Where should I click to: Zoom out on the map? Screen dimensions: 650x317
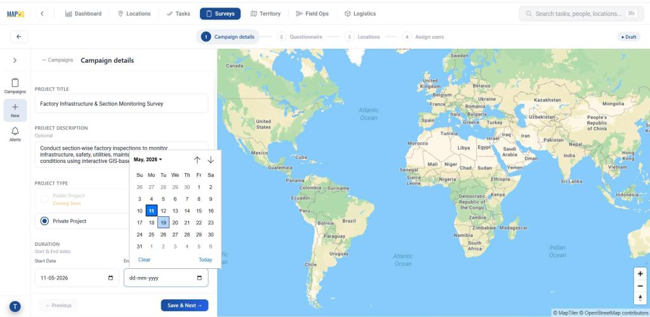pos(640,286)
